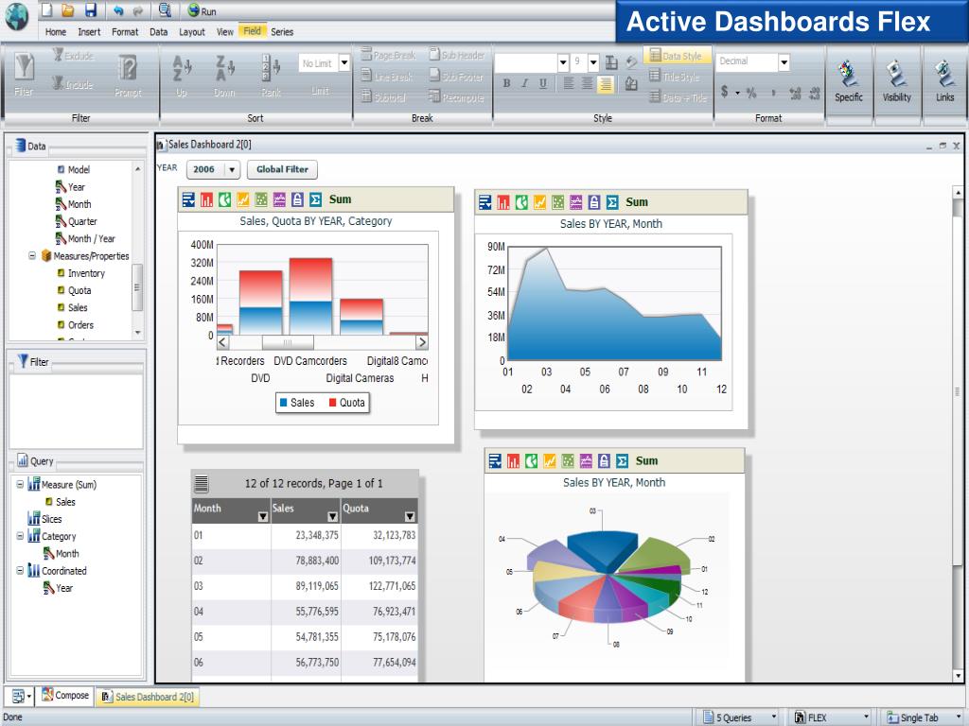Select the red bar chart icon above the Category chart
Image resolution: width=969 pixels, height=726 pixels.
coord(206,199)
